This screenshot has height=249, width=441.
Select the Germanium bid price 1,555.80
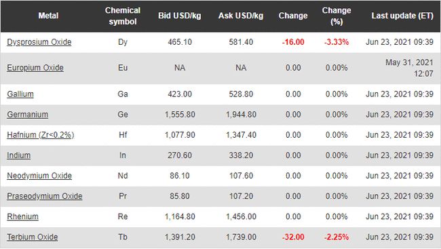point(180,115)
